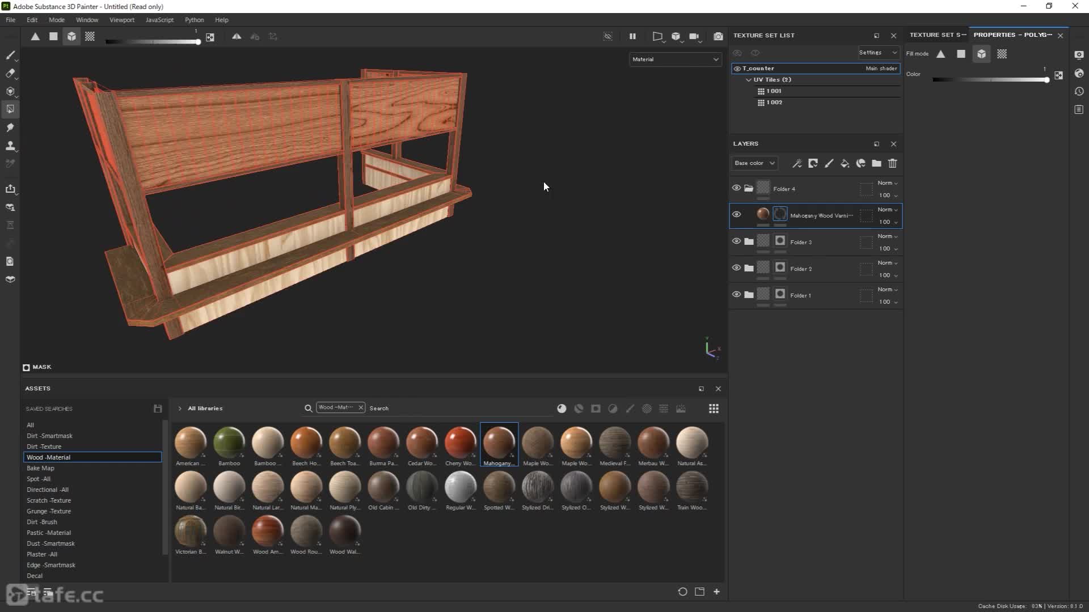This screenshot has height=612, width=1089.
Task: Open the Edit menu
Action: pyautogui.click(x=32, y=20)
